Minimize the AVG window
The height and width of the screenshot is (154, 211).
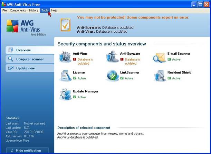click(194, 4)
